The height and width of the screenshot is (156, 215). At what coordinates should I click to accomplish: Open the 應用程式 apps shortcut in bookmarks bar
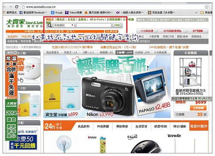(x=10, y=12)
